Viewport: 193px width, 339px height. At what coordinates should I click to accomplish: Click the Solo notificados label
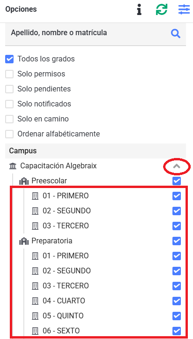[x=44, y=104]
